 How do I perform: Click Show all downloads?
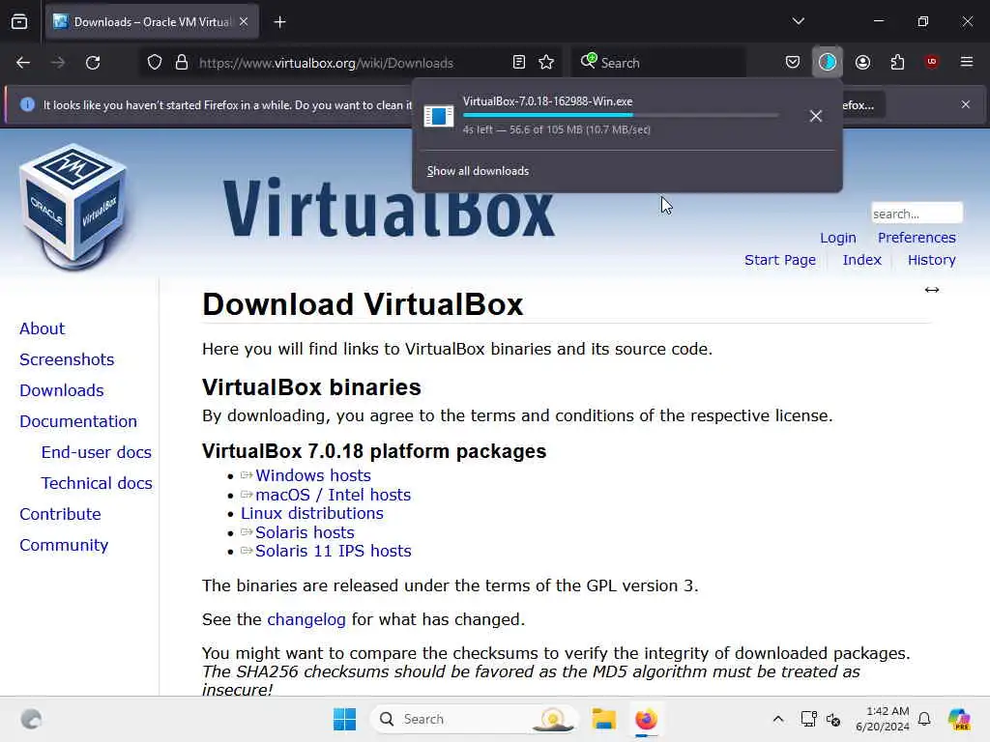point(478,171)
